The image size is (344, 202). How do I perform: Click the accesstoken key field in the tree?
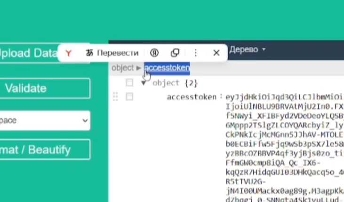coord(192,97)
